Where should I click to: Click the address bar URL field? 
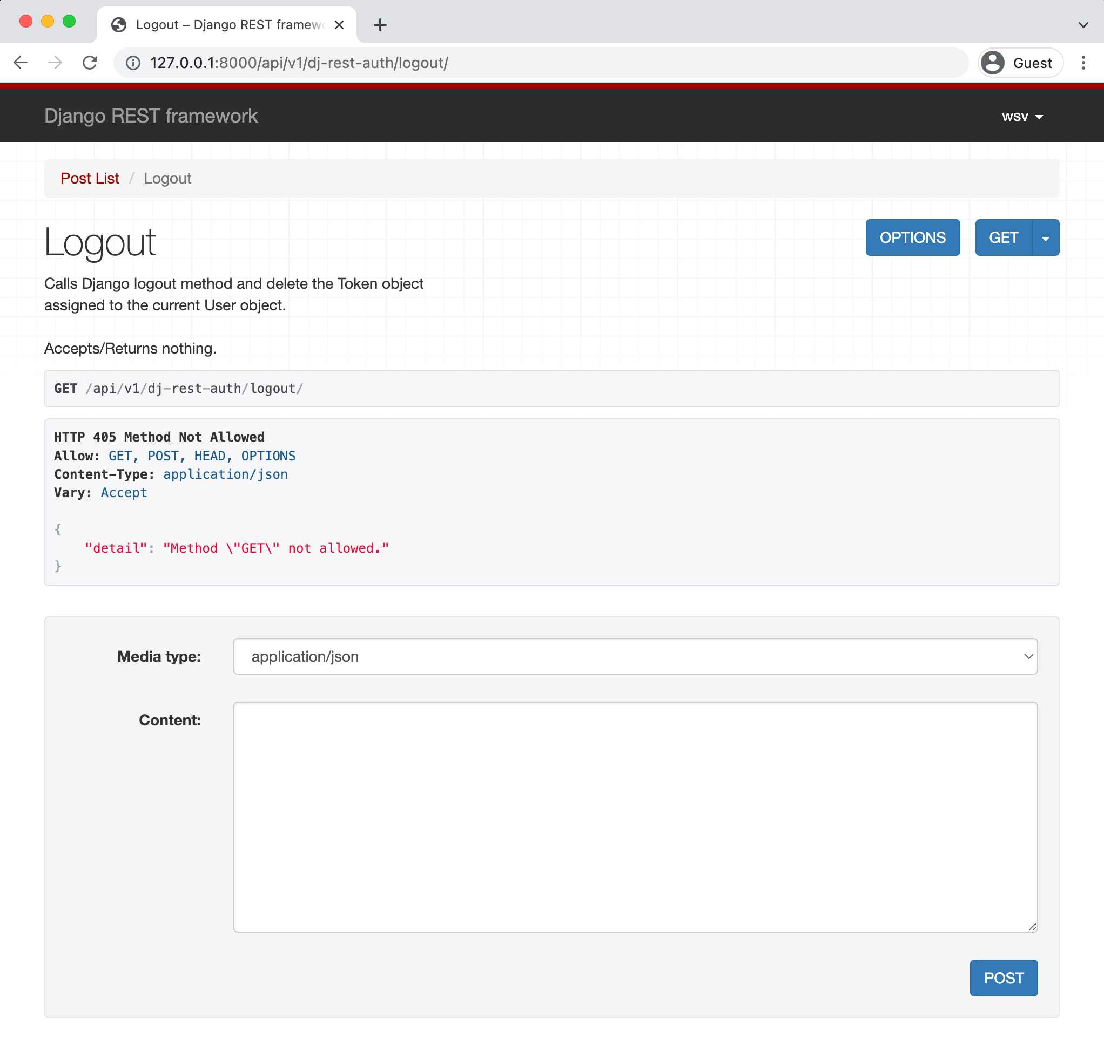pos(541,63)
